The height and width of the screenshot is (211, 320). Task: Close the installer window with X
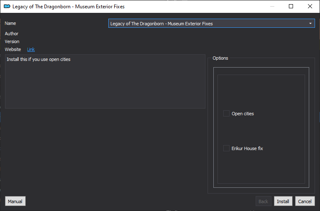(x=310, y=6)
